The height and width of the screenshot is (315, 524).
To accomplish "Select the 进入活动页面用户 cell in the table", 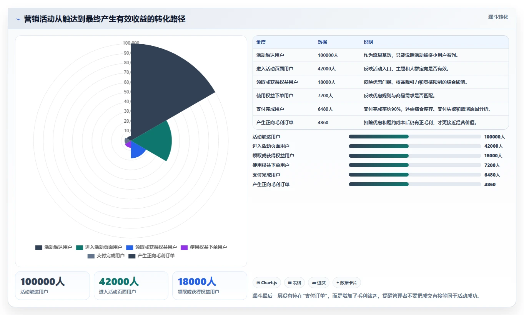I will [275, 69].
